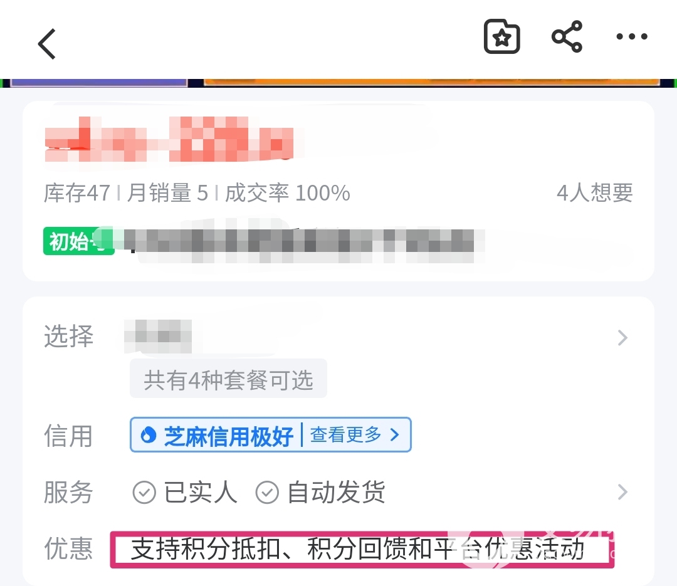Viewport: 677px width, 586px height.
Task: Select the 优惠 row label
Action: (x=69, y=549)
